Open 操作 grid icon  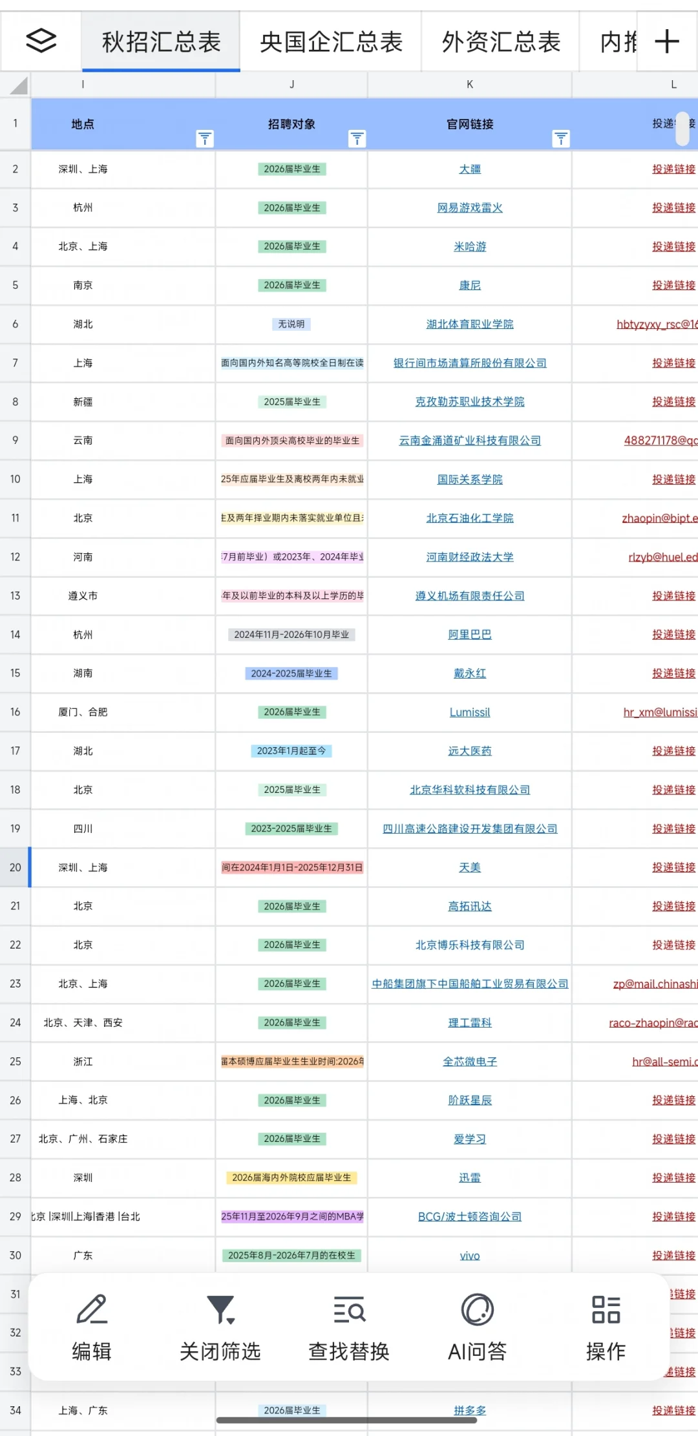coord(606,1309)
